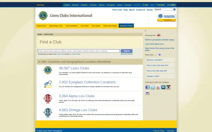
Task: Select Français language
Action: point(93,5)
